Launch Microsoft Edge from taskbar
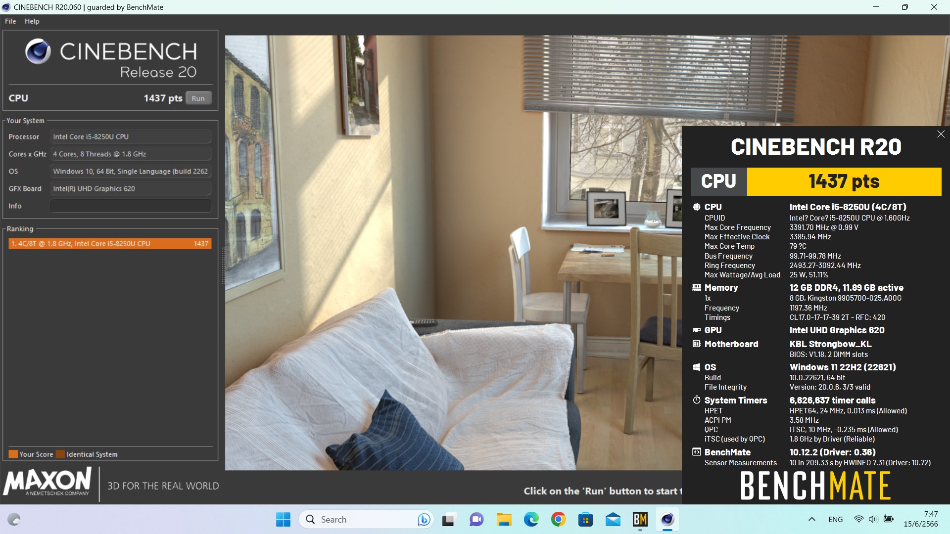The image size is (950, 534). click(531, 519)
